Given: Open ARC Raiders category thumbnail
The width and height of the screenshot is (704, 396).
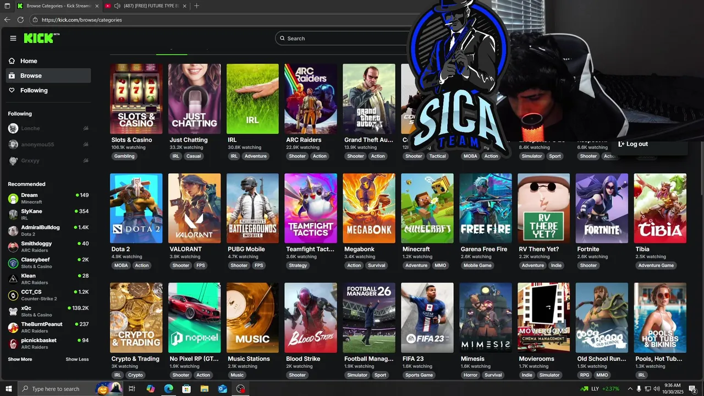Looking at the screenshot, I should click(x=311, y=99).
